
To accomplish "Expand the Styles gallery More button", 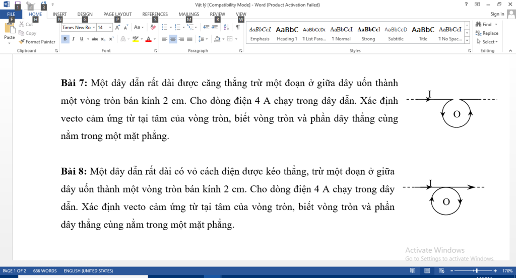I will [x=467, y=40].
